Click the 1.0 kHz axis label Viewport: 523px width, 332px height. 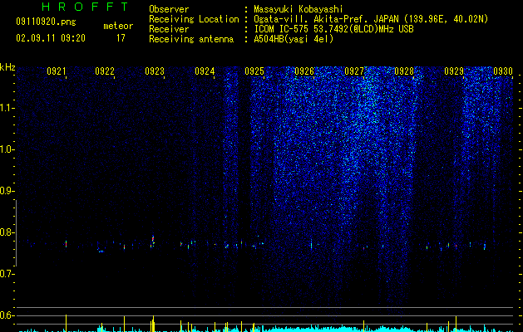point(7,149)
